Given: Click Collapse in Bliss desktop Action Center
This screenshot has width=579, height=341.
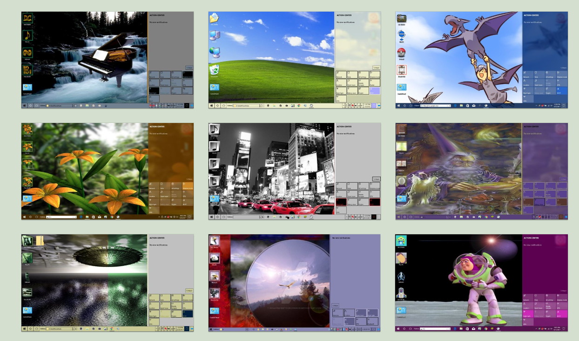Looking at the screenshot, I should 377,68.
